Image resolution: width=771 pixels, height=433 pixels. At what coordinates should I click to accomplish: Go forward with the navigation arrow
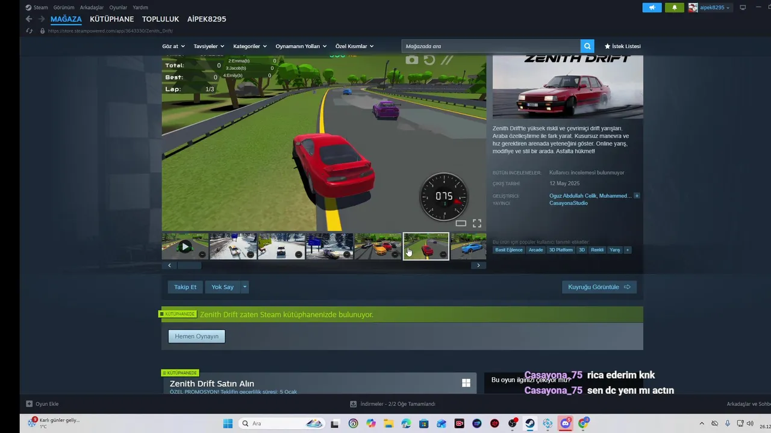[x=42, y=19]
